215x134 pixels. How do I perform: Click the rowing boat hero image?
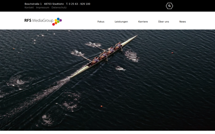107,80
